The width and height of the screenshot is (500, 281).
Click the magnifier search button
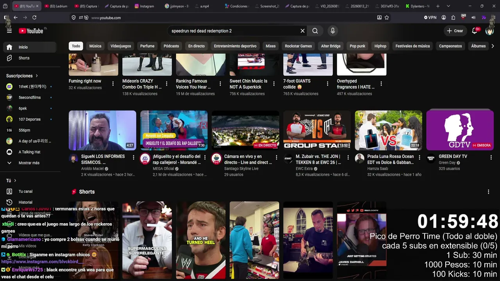(315, 31)
